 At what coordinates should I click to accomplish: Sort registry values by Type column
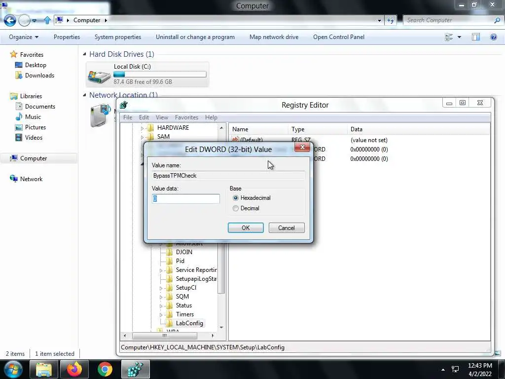tap(318, 129)
